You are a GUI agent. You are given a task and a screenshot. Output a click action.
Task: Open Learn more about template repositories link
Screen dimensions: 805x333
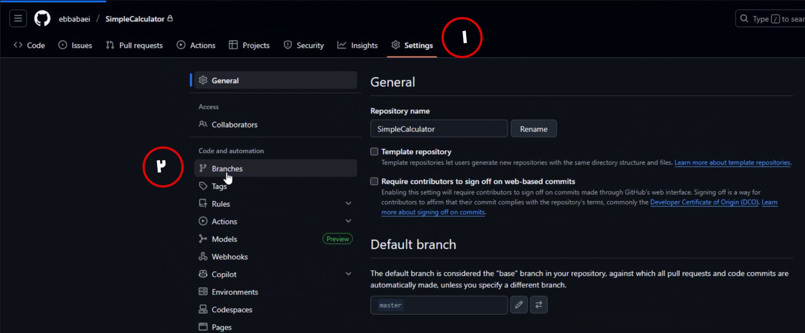click(732, 163)
